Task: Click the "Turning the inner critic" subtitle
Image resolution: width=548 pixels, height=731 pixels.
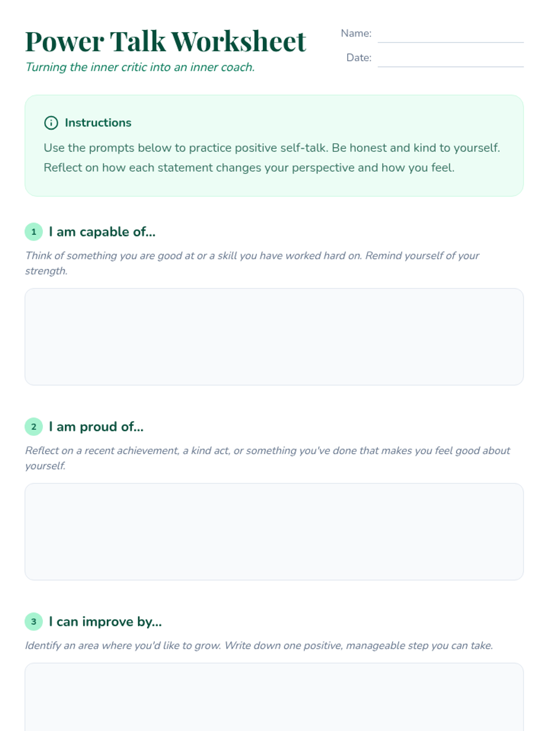Action: [x=140, y=67]
